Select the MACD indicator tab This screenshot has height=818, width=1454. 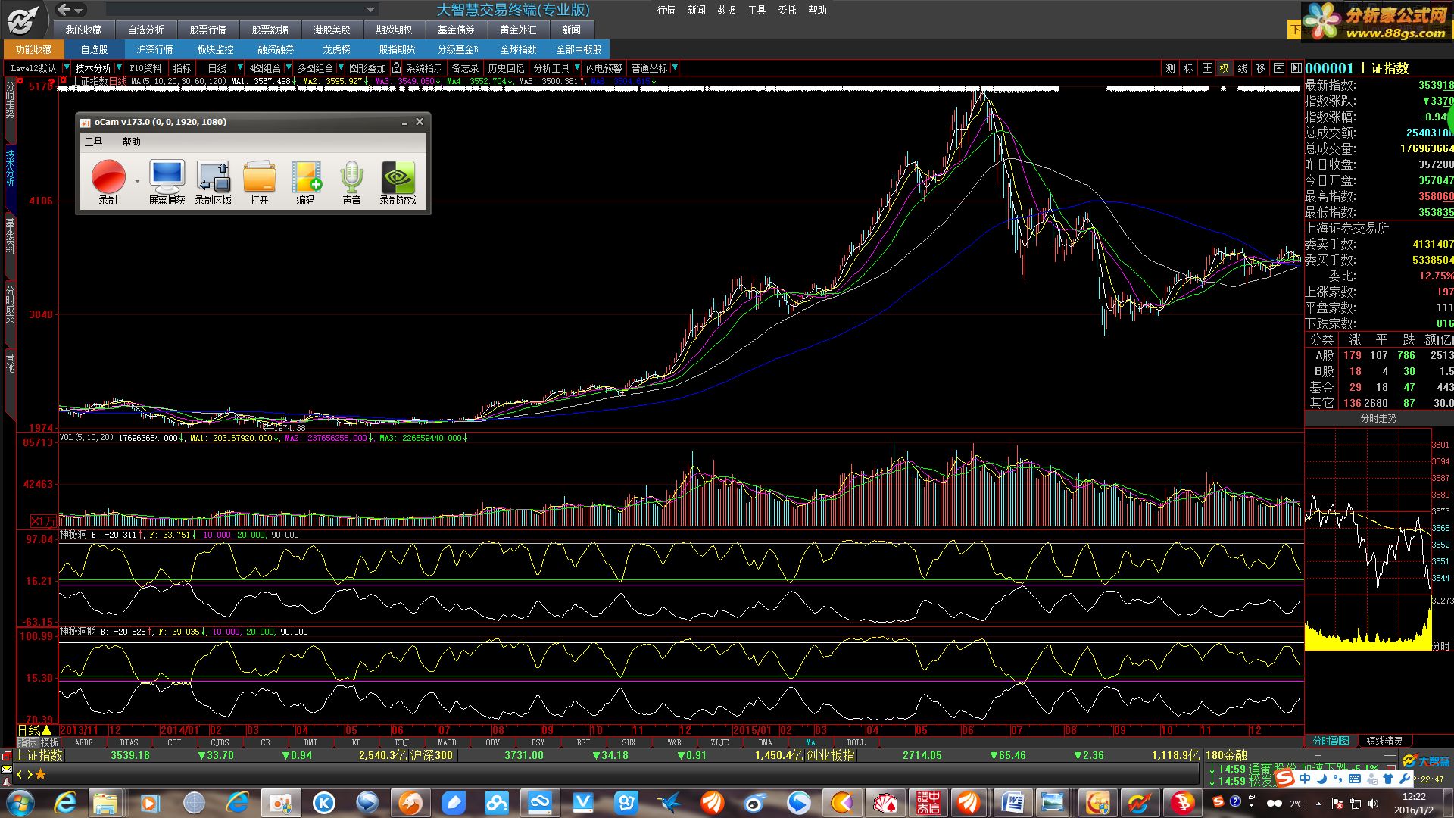pos(447,742)
